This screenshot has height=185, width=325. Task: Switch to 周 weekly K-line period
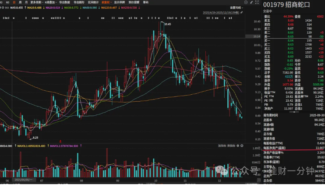click(20, 2)
